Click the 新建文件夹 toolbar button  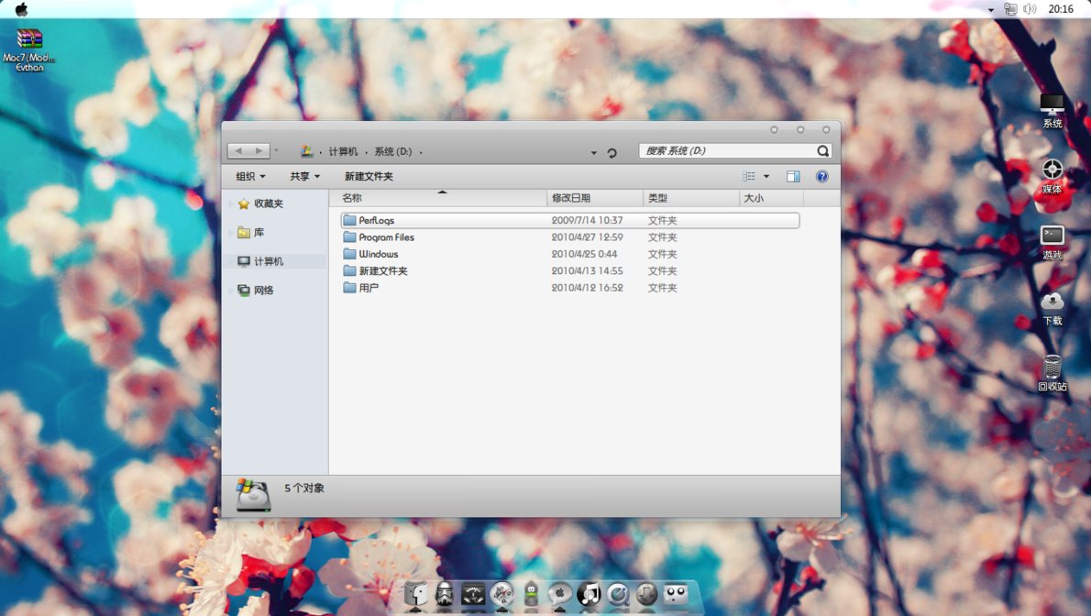[369, 176]
